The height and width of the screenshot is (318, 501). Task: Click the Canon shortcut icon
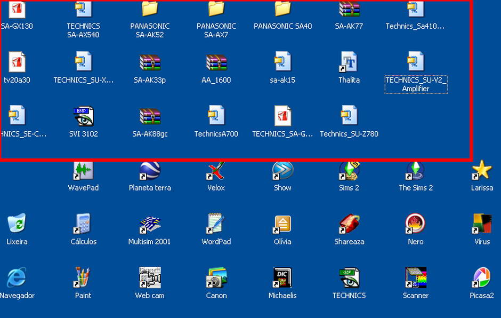tap(216, 277)
